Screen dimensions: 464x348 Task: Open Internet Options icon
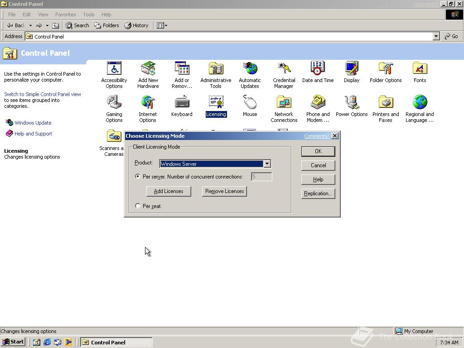[x=148, y=109]
